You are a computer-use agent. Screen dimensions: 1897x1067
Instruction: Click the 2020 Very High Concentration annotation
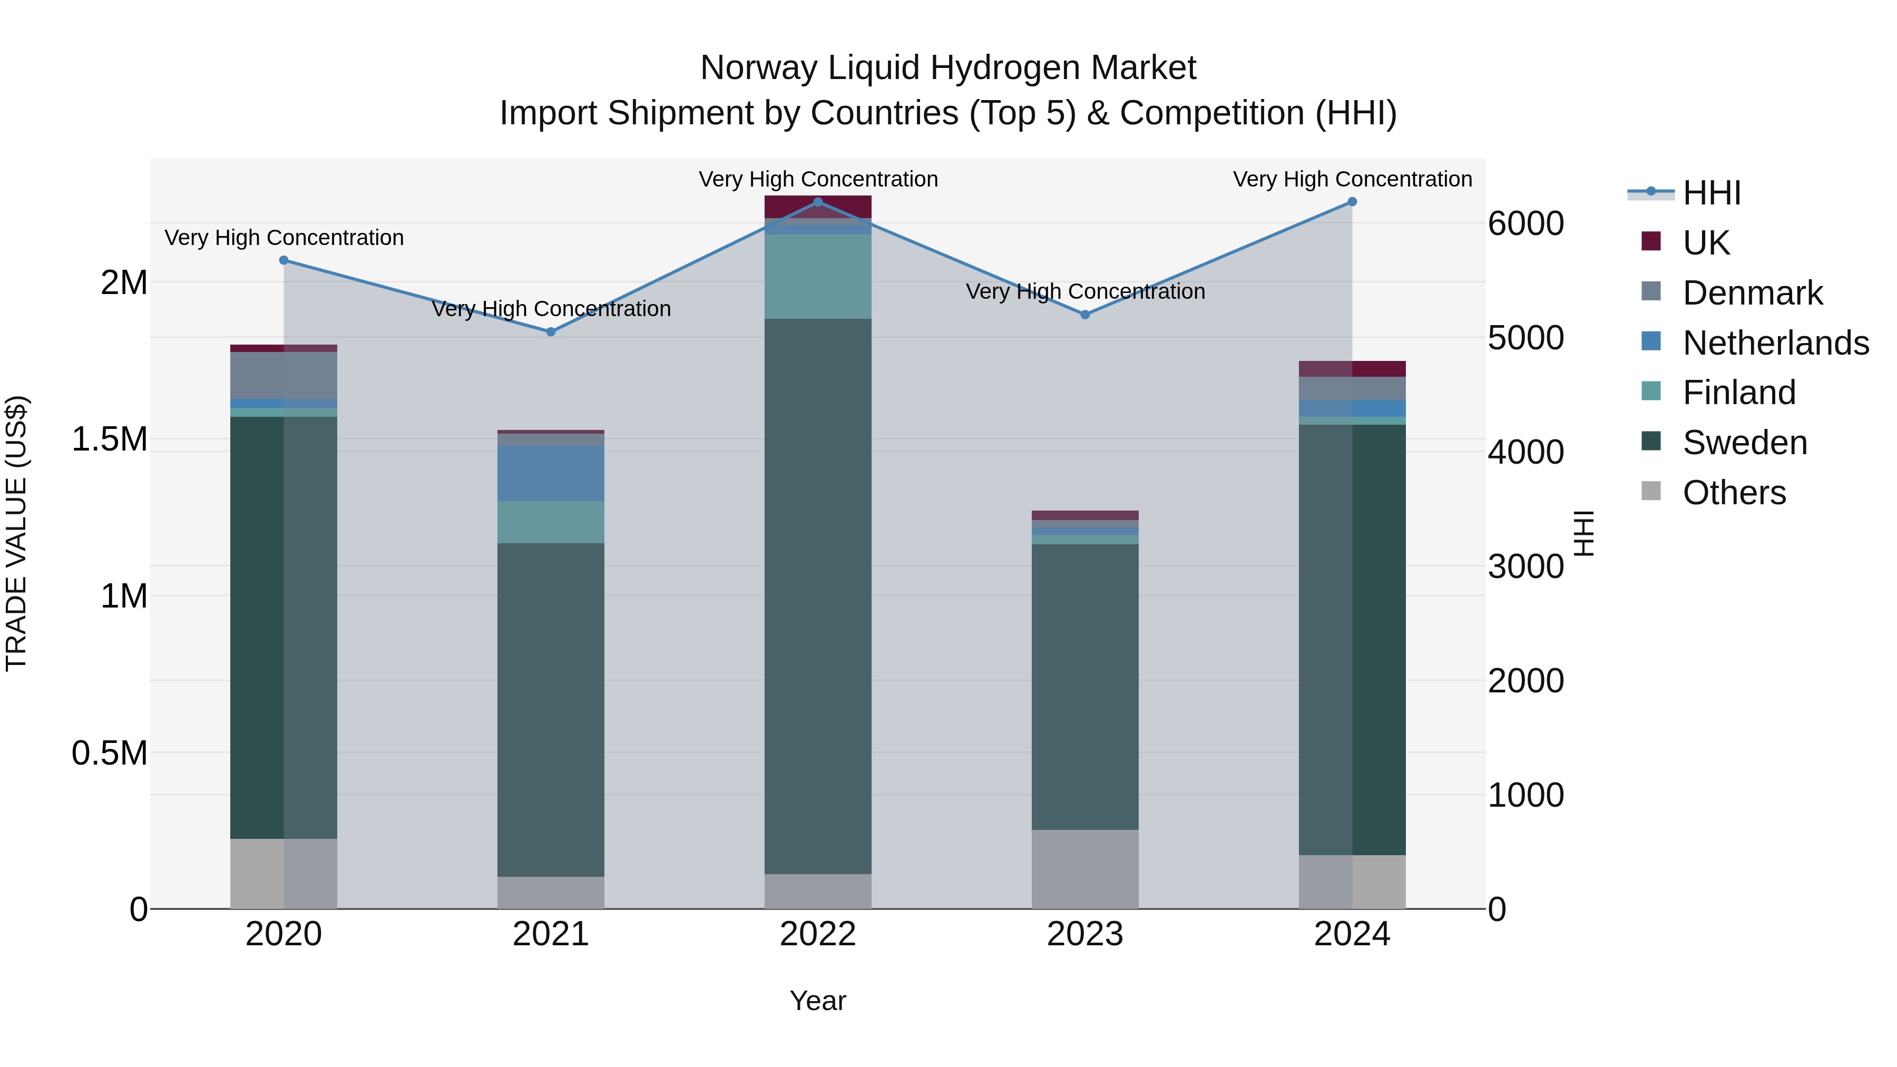tap(283, 238)
